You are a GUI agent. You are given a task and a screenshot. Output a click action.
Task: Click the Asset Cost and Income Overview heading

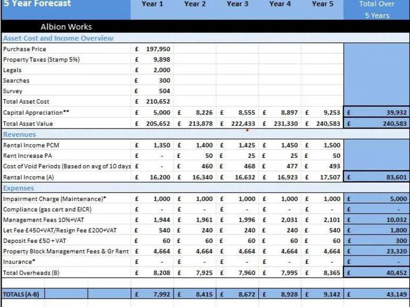[58, 38]
